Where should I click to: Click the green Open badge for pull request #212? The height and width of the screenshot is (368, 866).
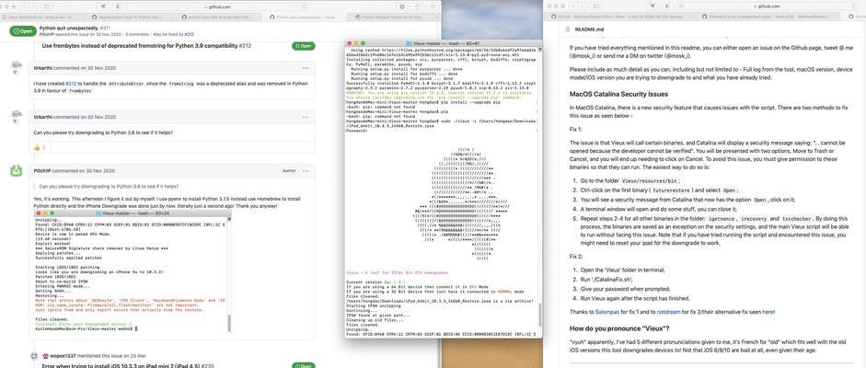tap(303, 46)
